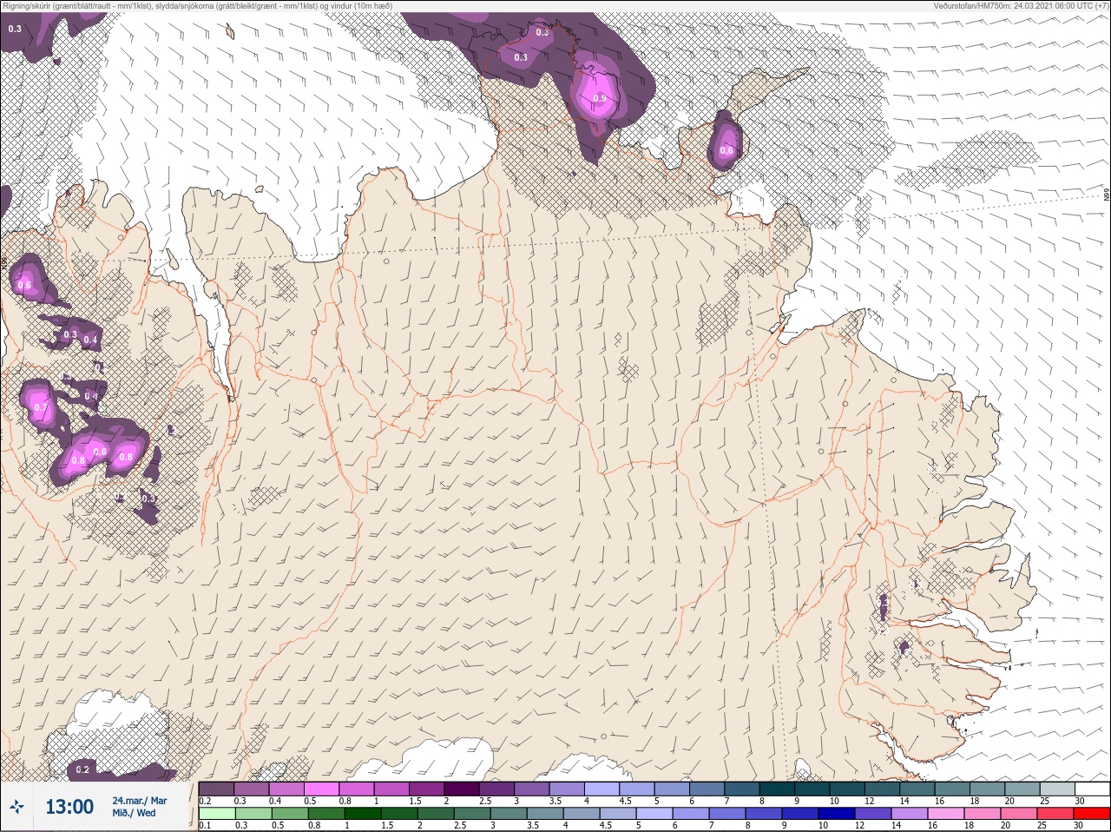Click the lower legend swatch for 2.5 mm
This screenshot has height=832, width=1111.
click(472, 814)
